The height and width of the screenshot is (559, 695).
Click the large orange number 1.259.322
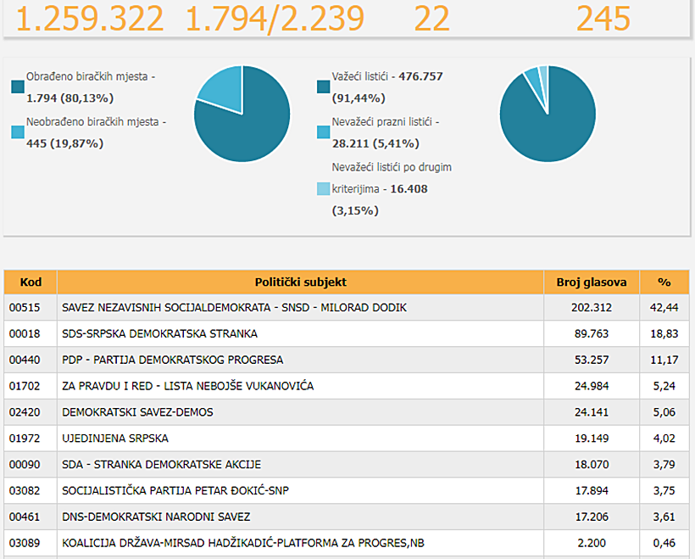tap(90, 19)
